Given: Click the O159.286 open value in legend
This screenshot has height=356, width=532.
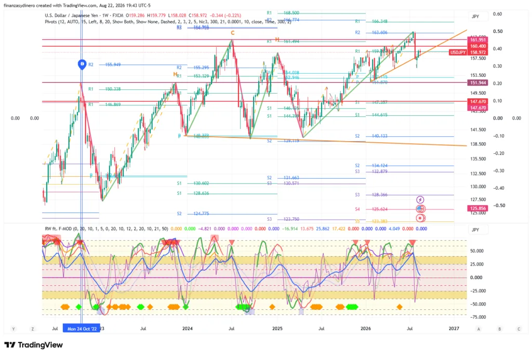Looking at the screenshot, I should 135,15.
